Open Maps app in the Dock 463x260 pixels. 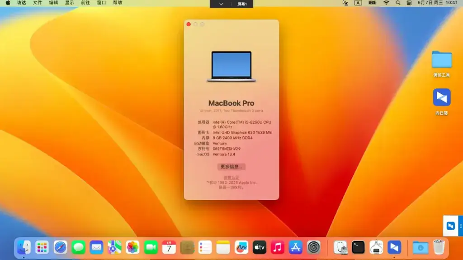click(x=114, y=247)
